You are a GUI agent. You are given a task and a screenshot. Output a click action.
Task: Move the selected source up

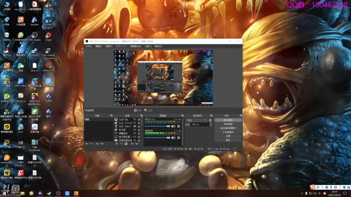click(x=132, y=144)
